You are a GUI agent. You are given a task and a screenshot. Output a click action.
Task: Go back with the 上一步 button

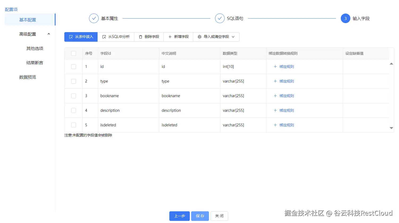[179, 216]
